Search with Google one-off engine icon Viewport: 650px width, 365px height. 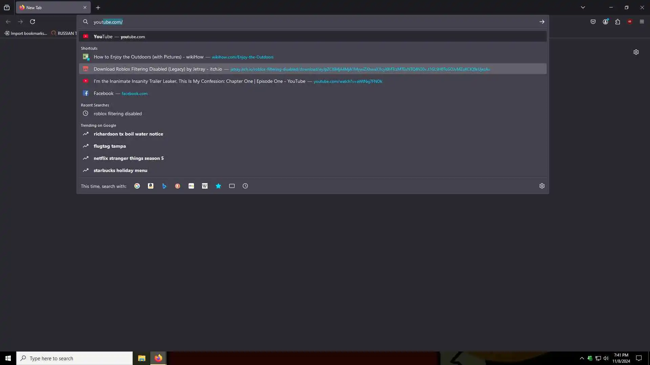click(137, 186)
